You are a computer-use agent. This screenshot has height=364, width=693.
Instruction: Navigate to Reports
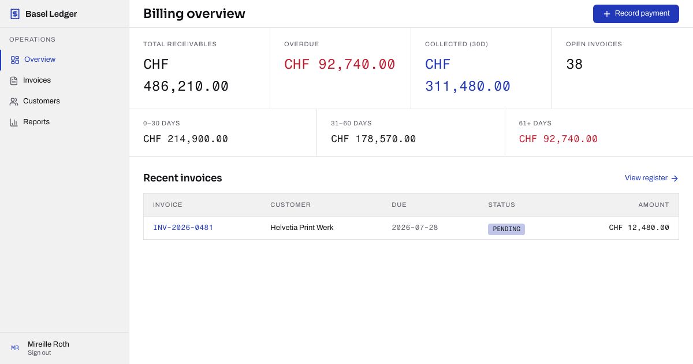pyautogui.click(x=65, y=122)
